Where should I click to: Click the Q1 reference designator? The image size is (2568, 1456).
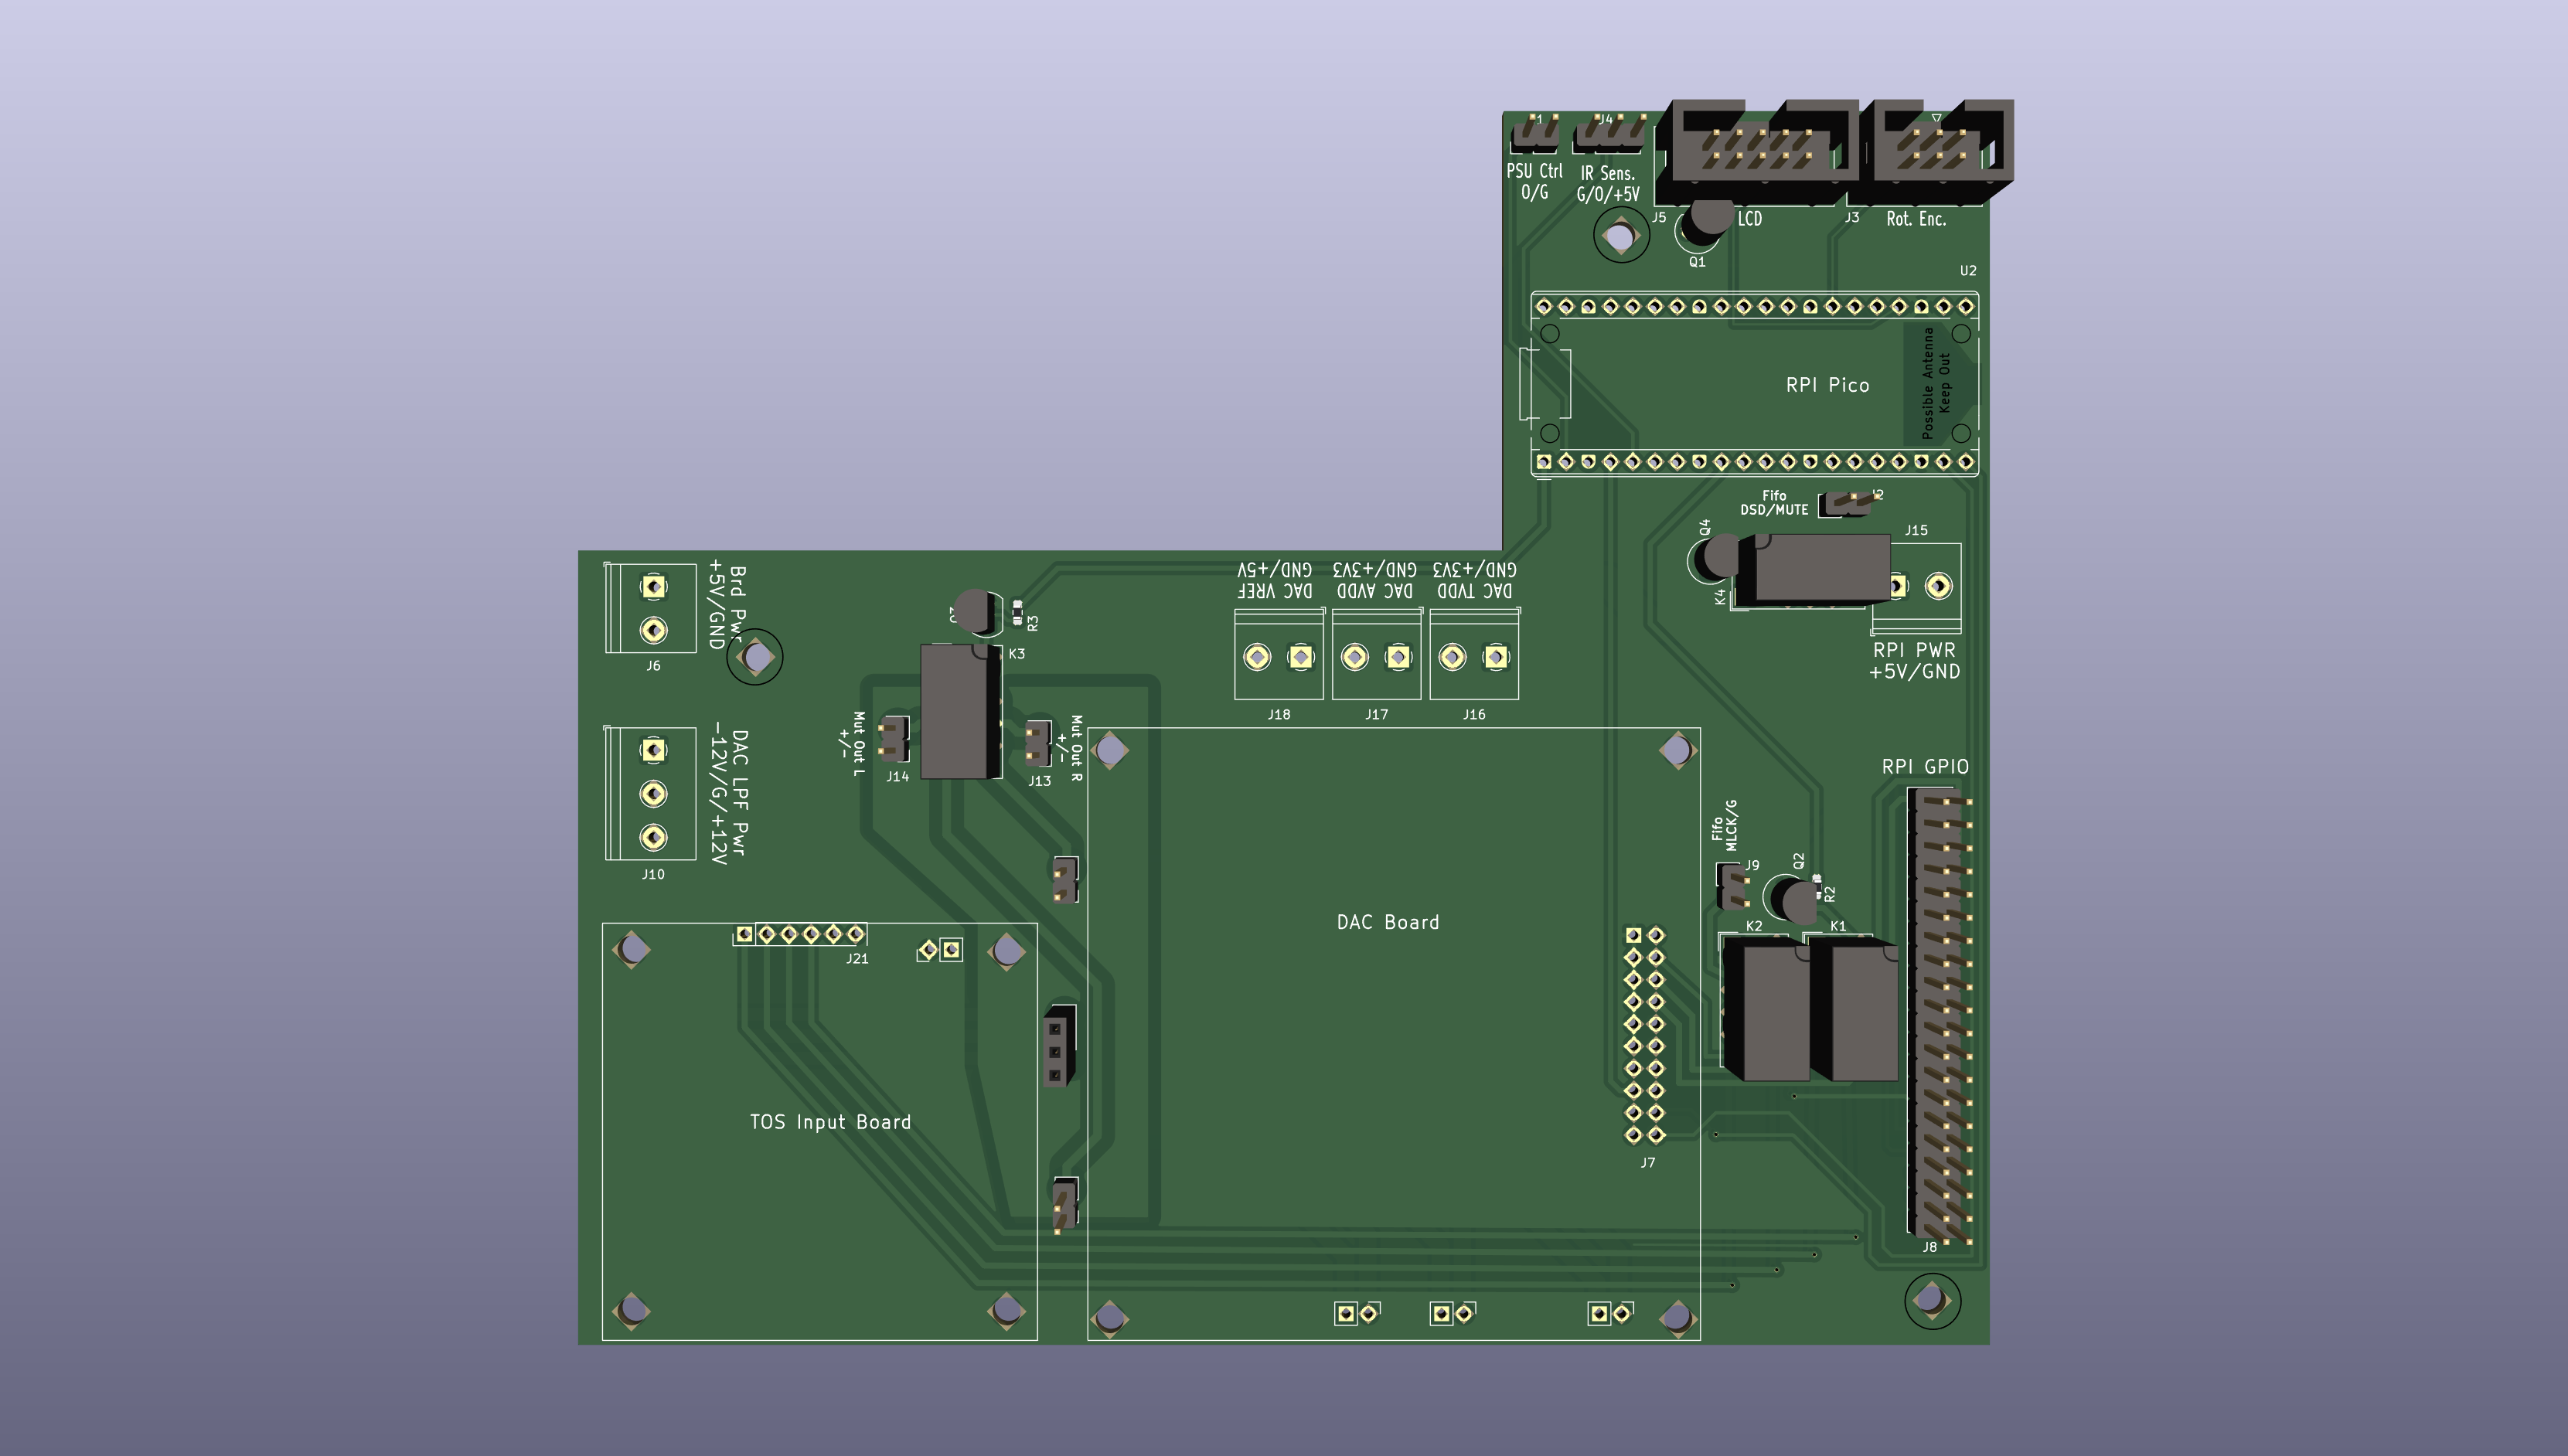pos(1697,262)
